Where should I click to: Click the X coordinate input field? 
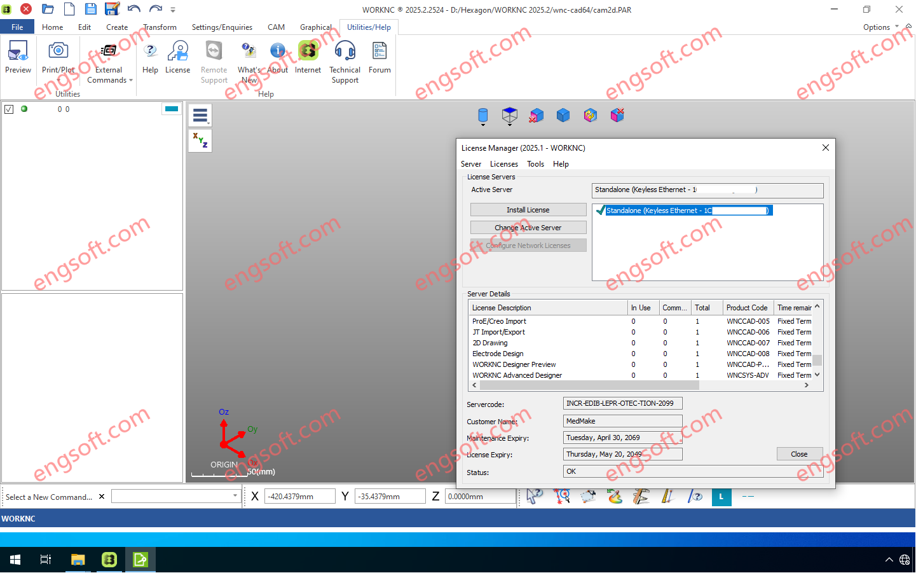click(x=300, y=497)
